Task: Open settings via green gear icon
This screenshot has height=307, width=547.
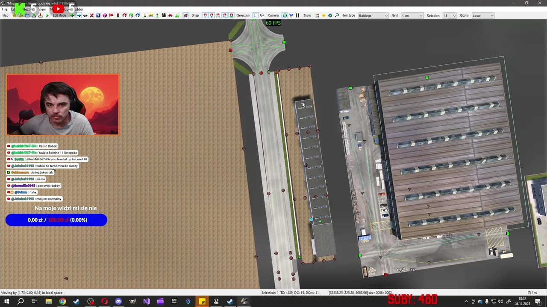Action: tap(330, 15)
